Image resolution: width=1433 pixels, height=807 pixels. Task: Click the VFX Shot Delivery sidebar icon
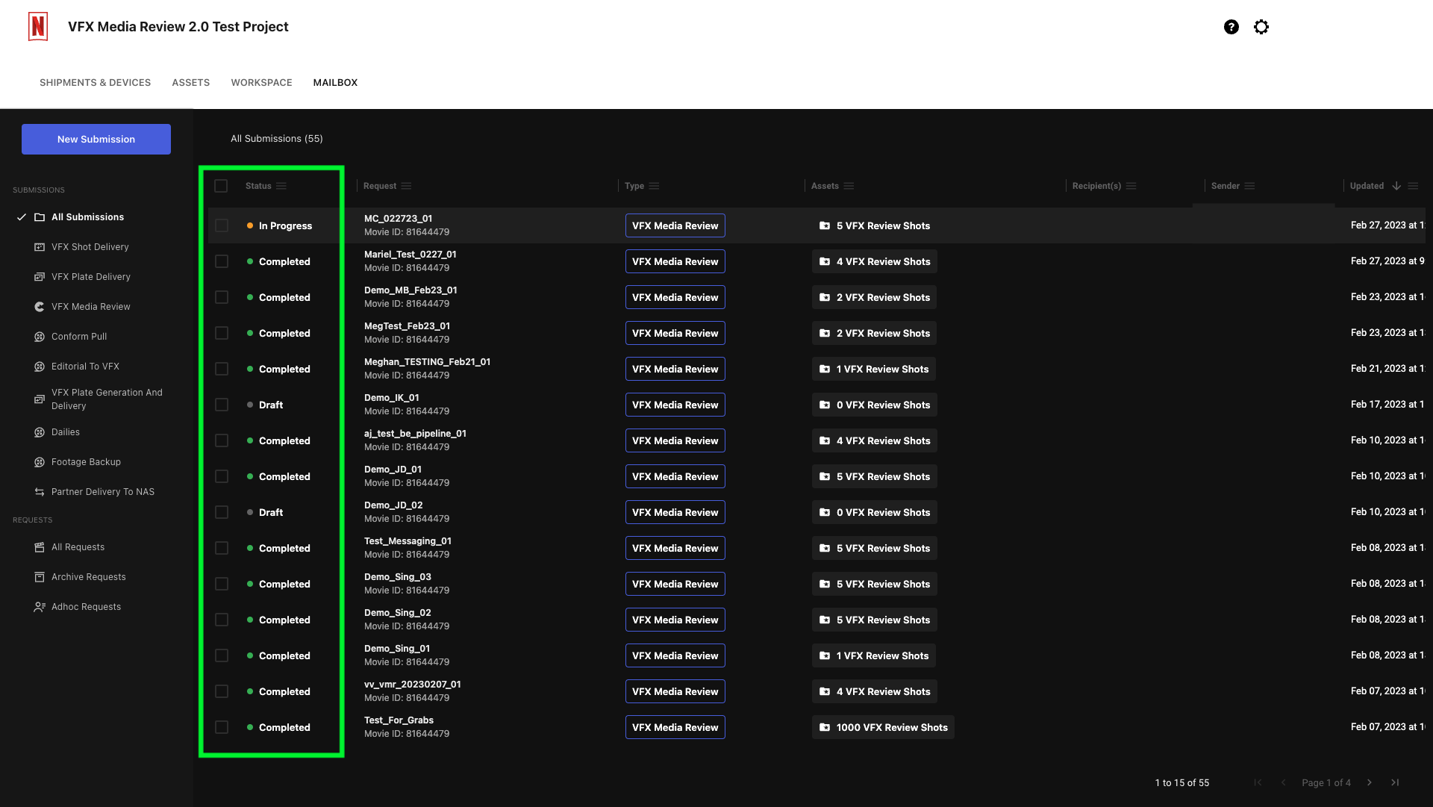tap(40, 247)
